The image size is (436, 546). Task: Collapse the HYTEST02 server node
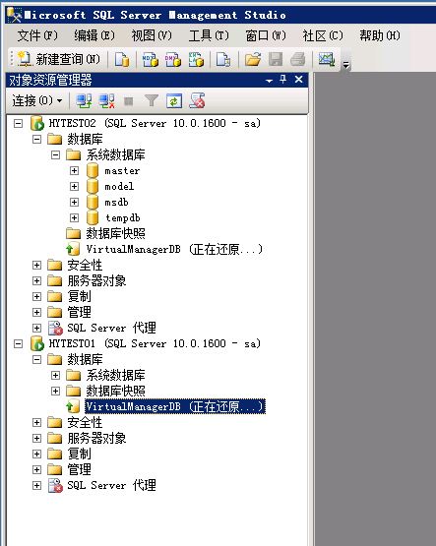tap(18, 123)
